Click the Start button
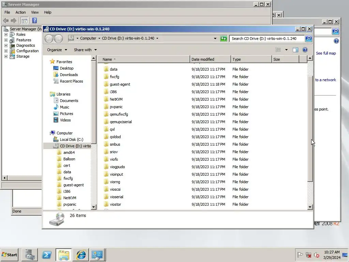349x262 pixels. pos(10,254)
